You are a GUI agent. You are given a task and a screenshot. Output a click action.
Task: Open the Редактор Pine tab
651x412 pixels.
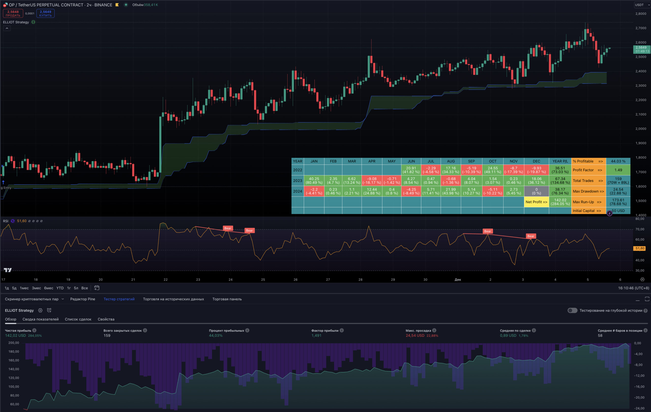pos(83,299)
